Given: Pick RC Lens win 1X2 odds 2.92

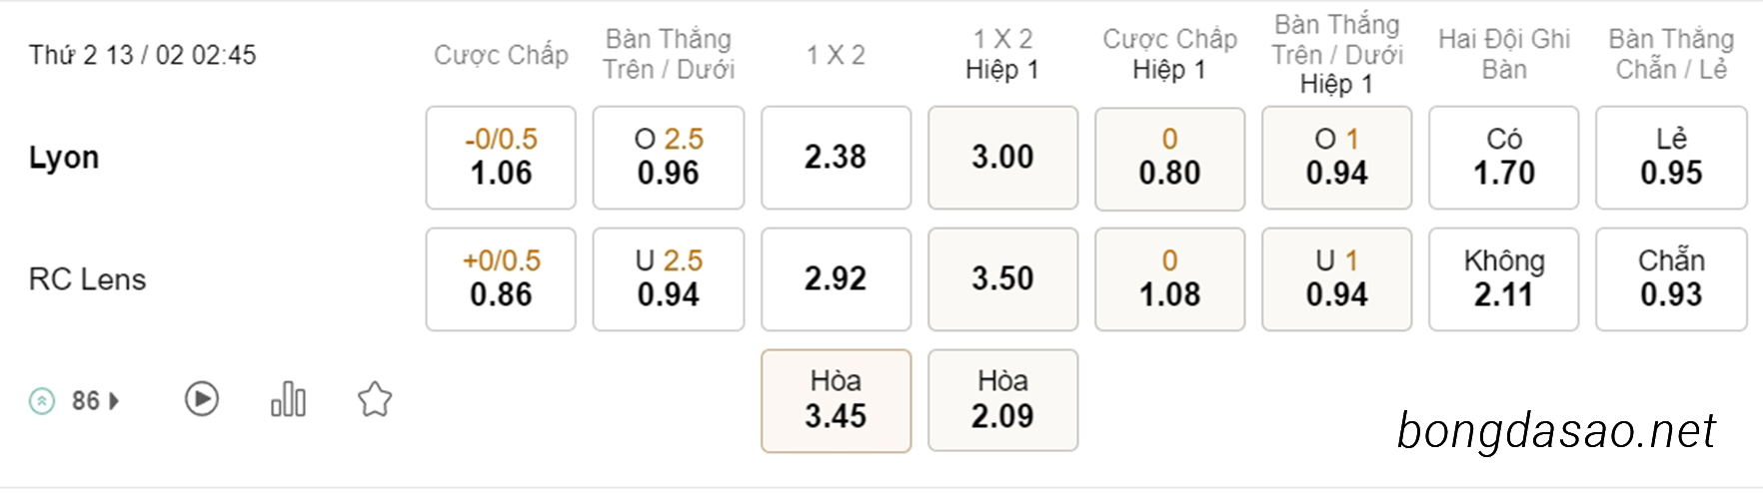Looking at the screenshot, I should point(836,279).
